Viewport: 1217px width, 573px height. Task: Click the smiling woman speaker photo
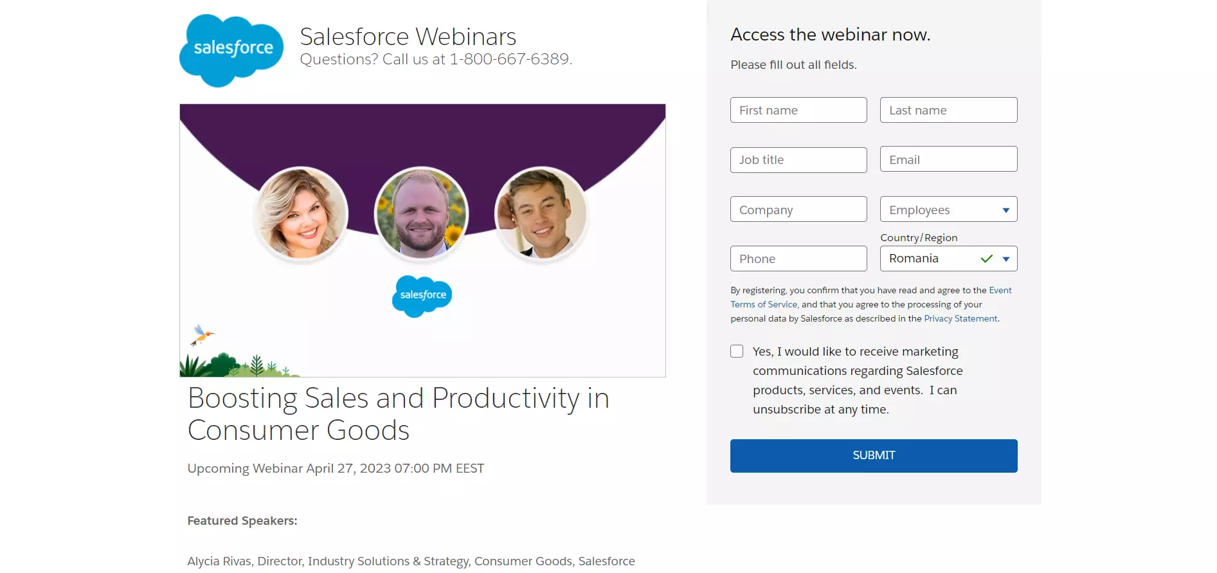pos(302,214)
